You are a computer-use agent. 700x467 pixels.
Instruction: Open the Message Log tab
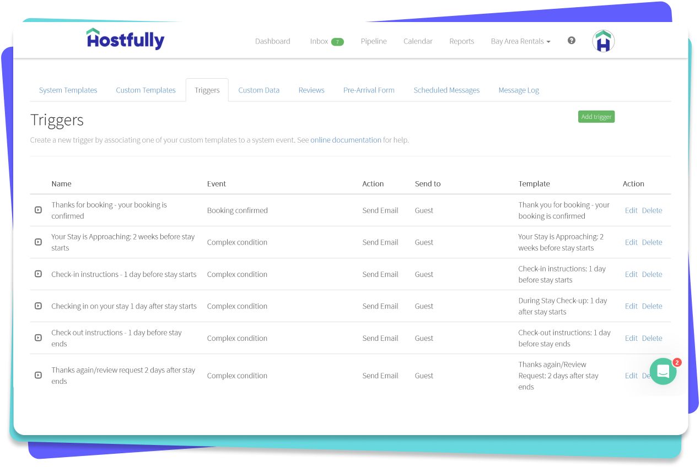(x=519, y=90)
